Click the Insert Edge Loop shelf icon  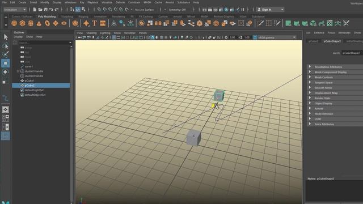[x=269, y=23]
